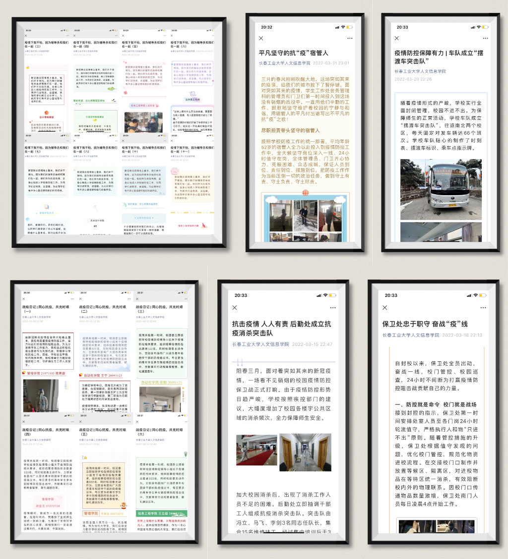Show more options for "保卫处忠于职守" article
Viewport: 508px width, 559px height.
477,307
